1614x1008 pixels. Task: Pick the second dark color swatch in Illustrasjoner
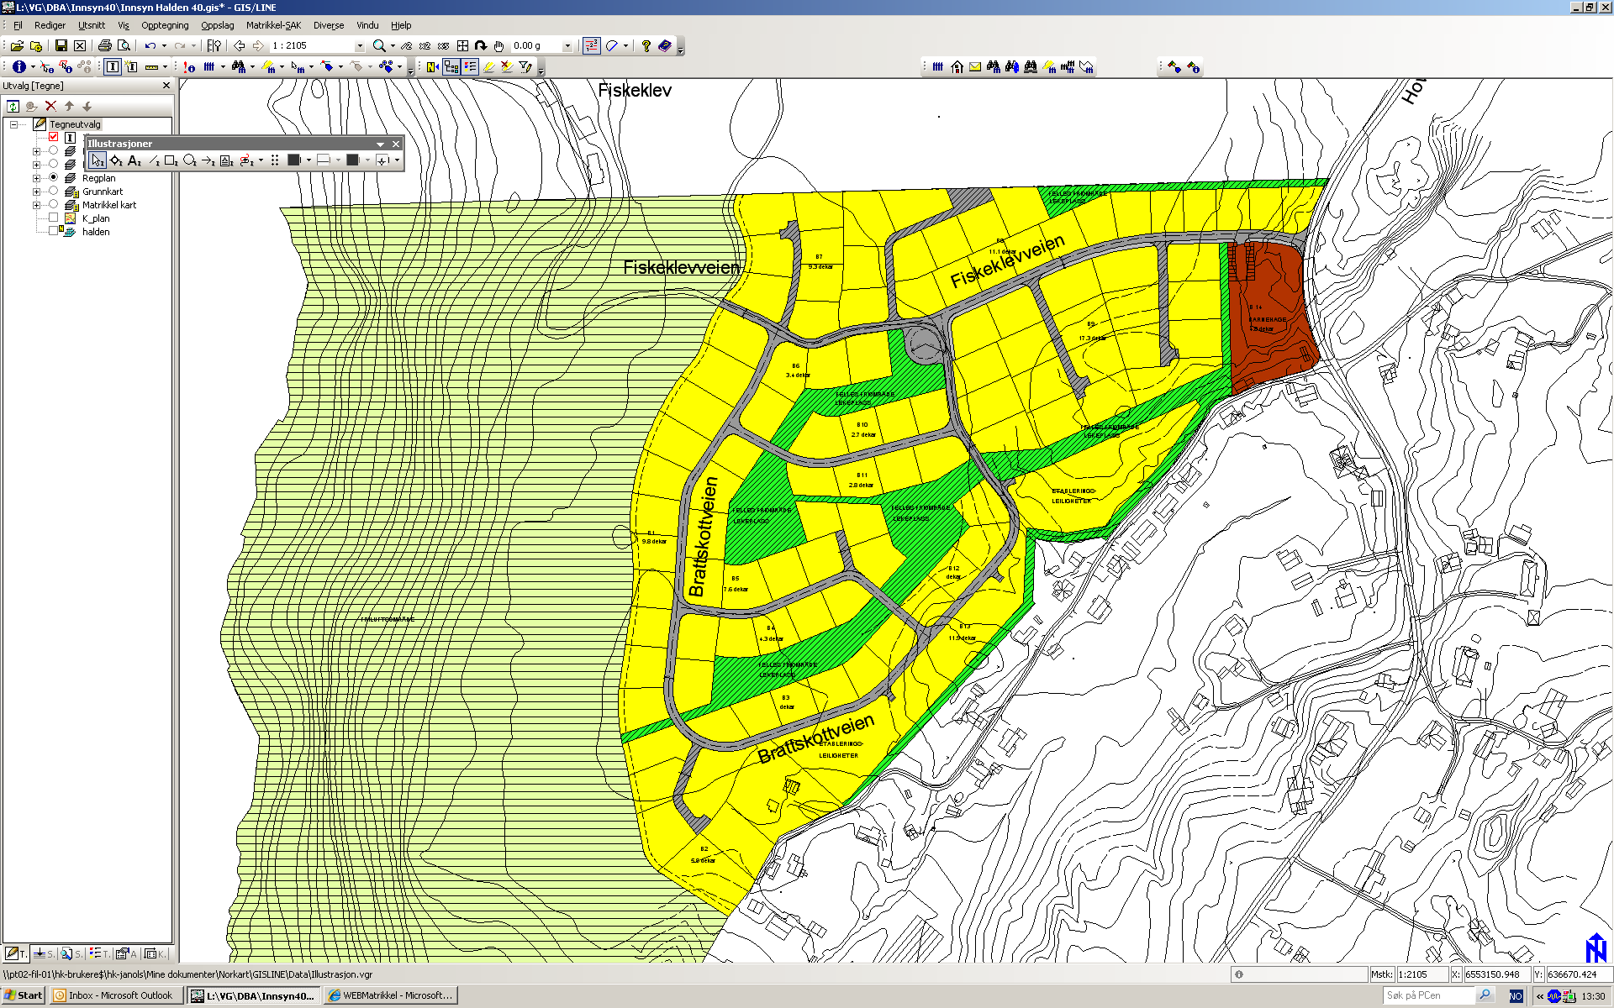point(353,160)
